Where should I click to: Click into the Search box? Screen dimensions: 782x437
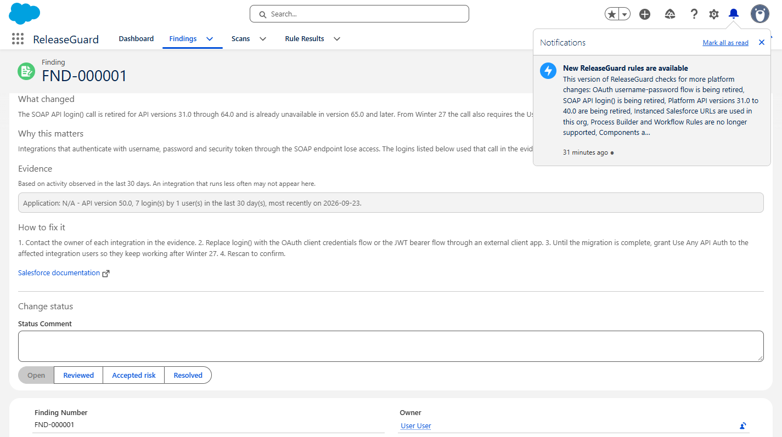[359, 14]
